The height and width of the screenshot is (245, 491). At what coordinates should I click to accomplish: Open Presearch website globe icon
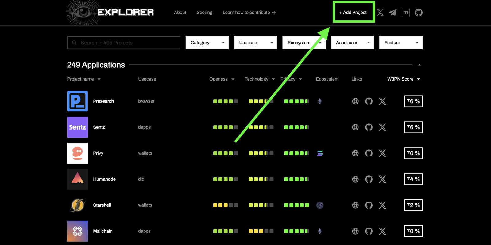[x=355, y=101]
